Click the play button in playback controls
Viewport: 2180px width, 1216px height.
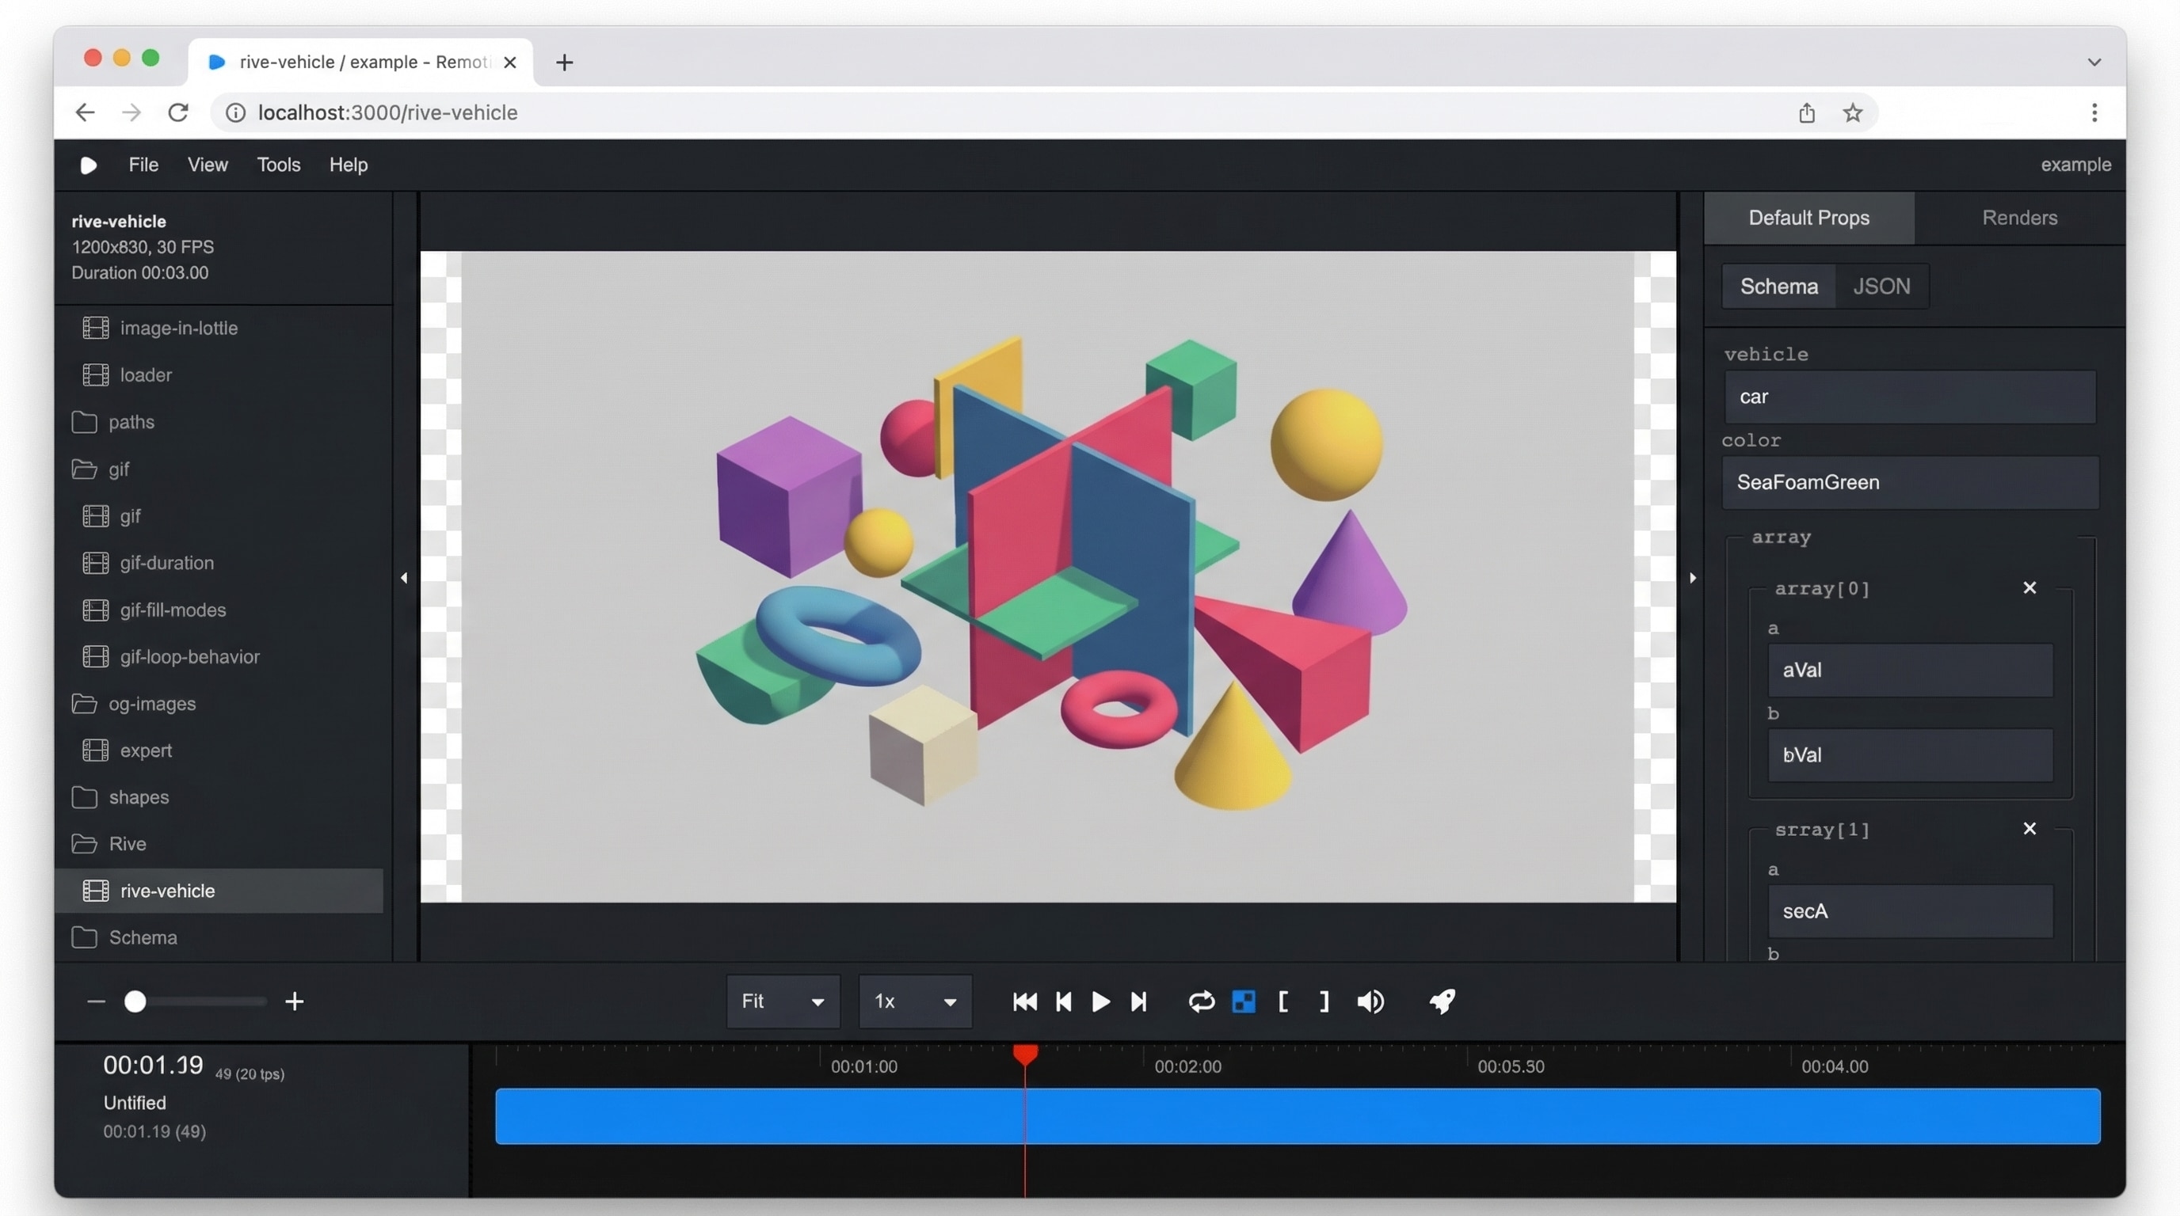coord(1100,1002)
